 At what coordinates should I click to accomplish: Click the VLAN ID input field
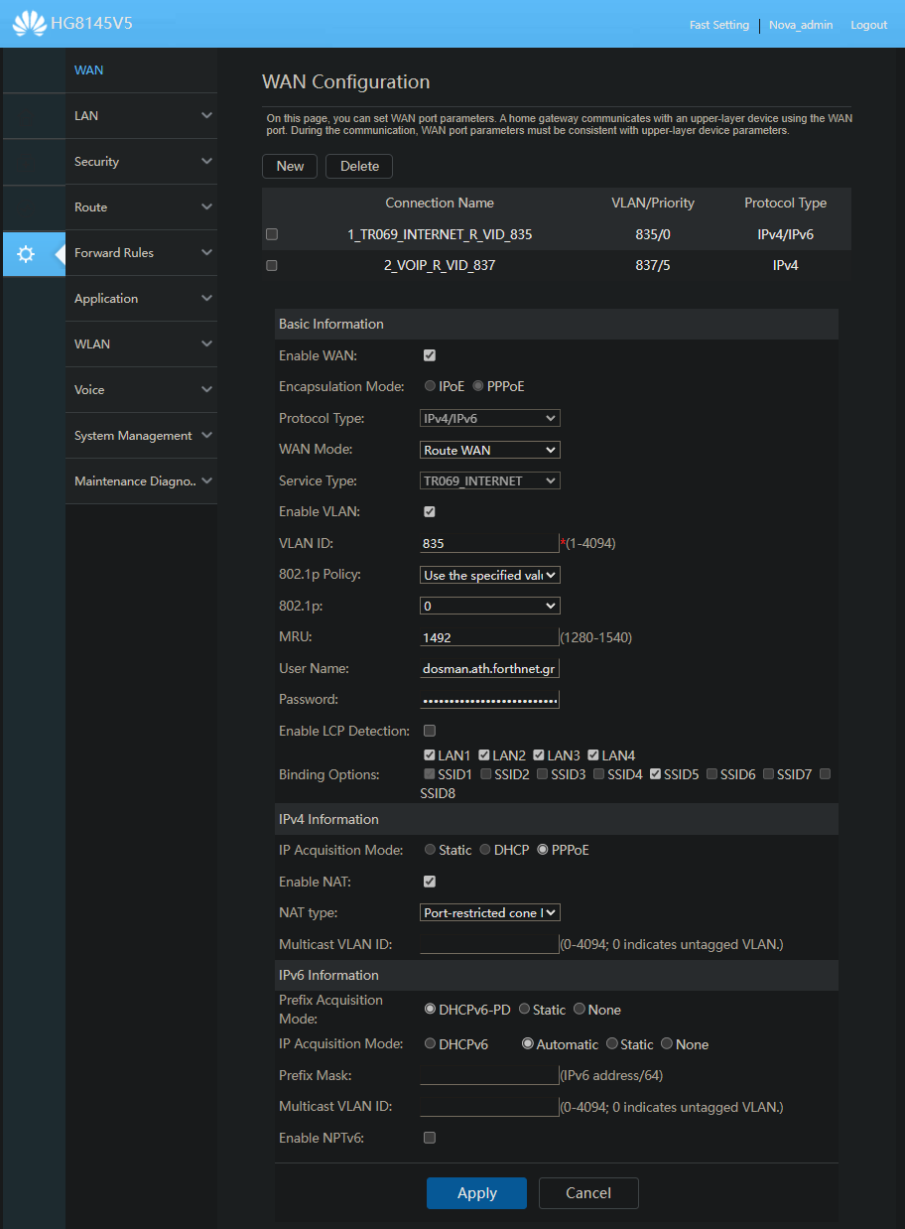(490, 543)
